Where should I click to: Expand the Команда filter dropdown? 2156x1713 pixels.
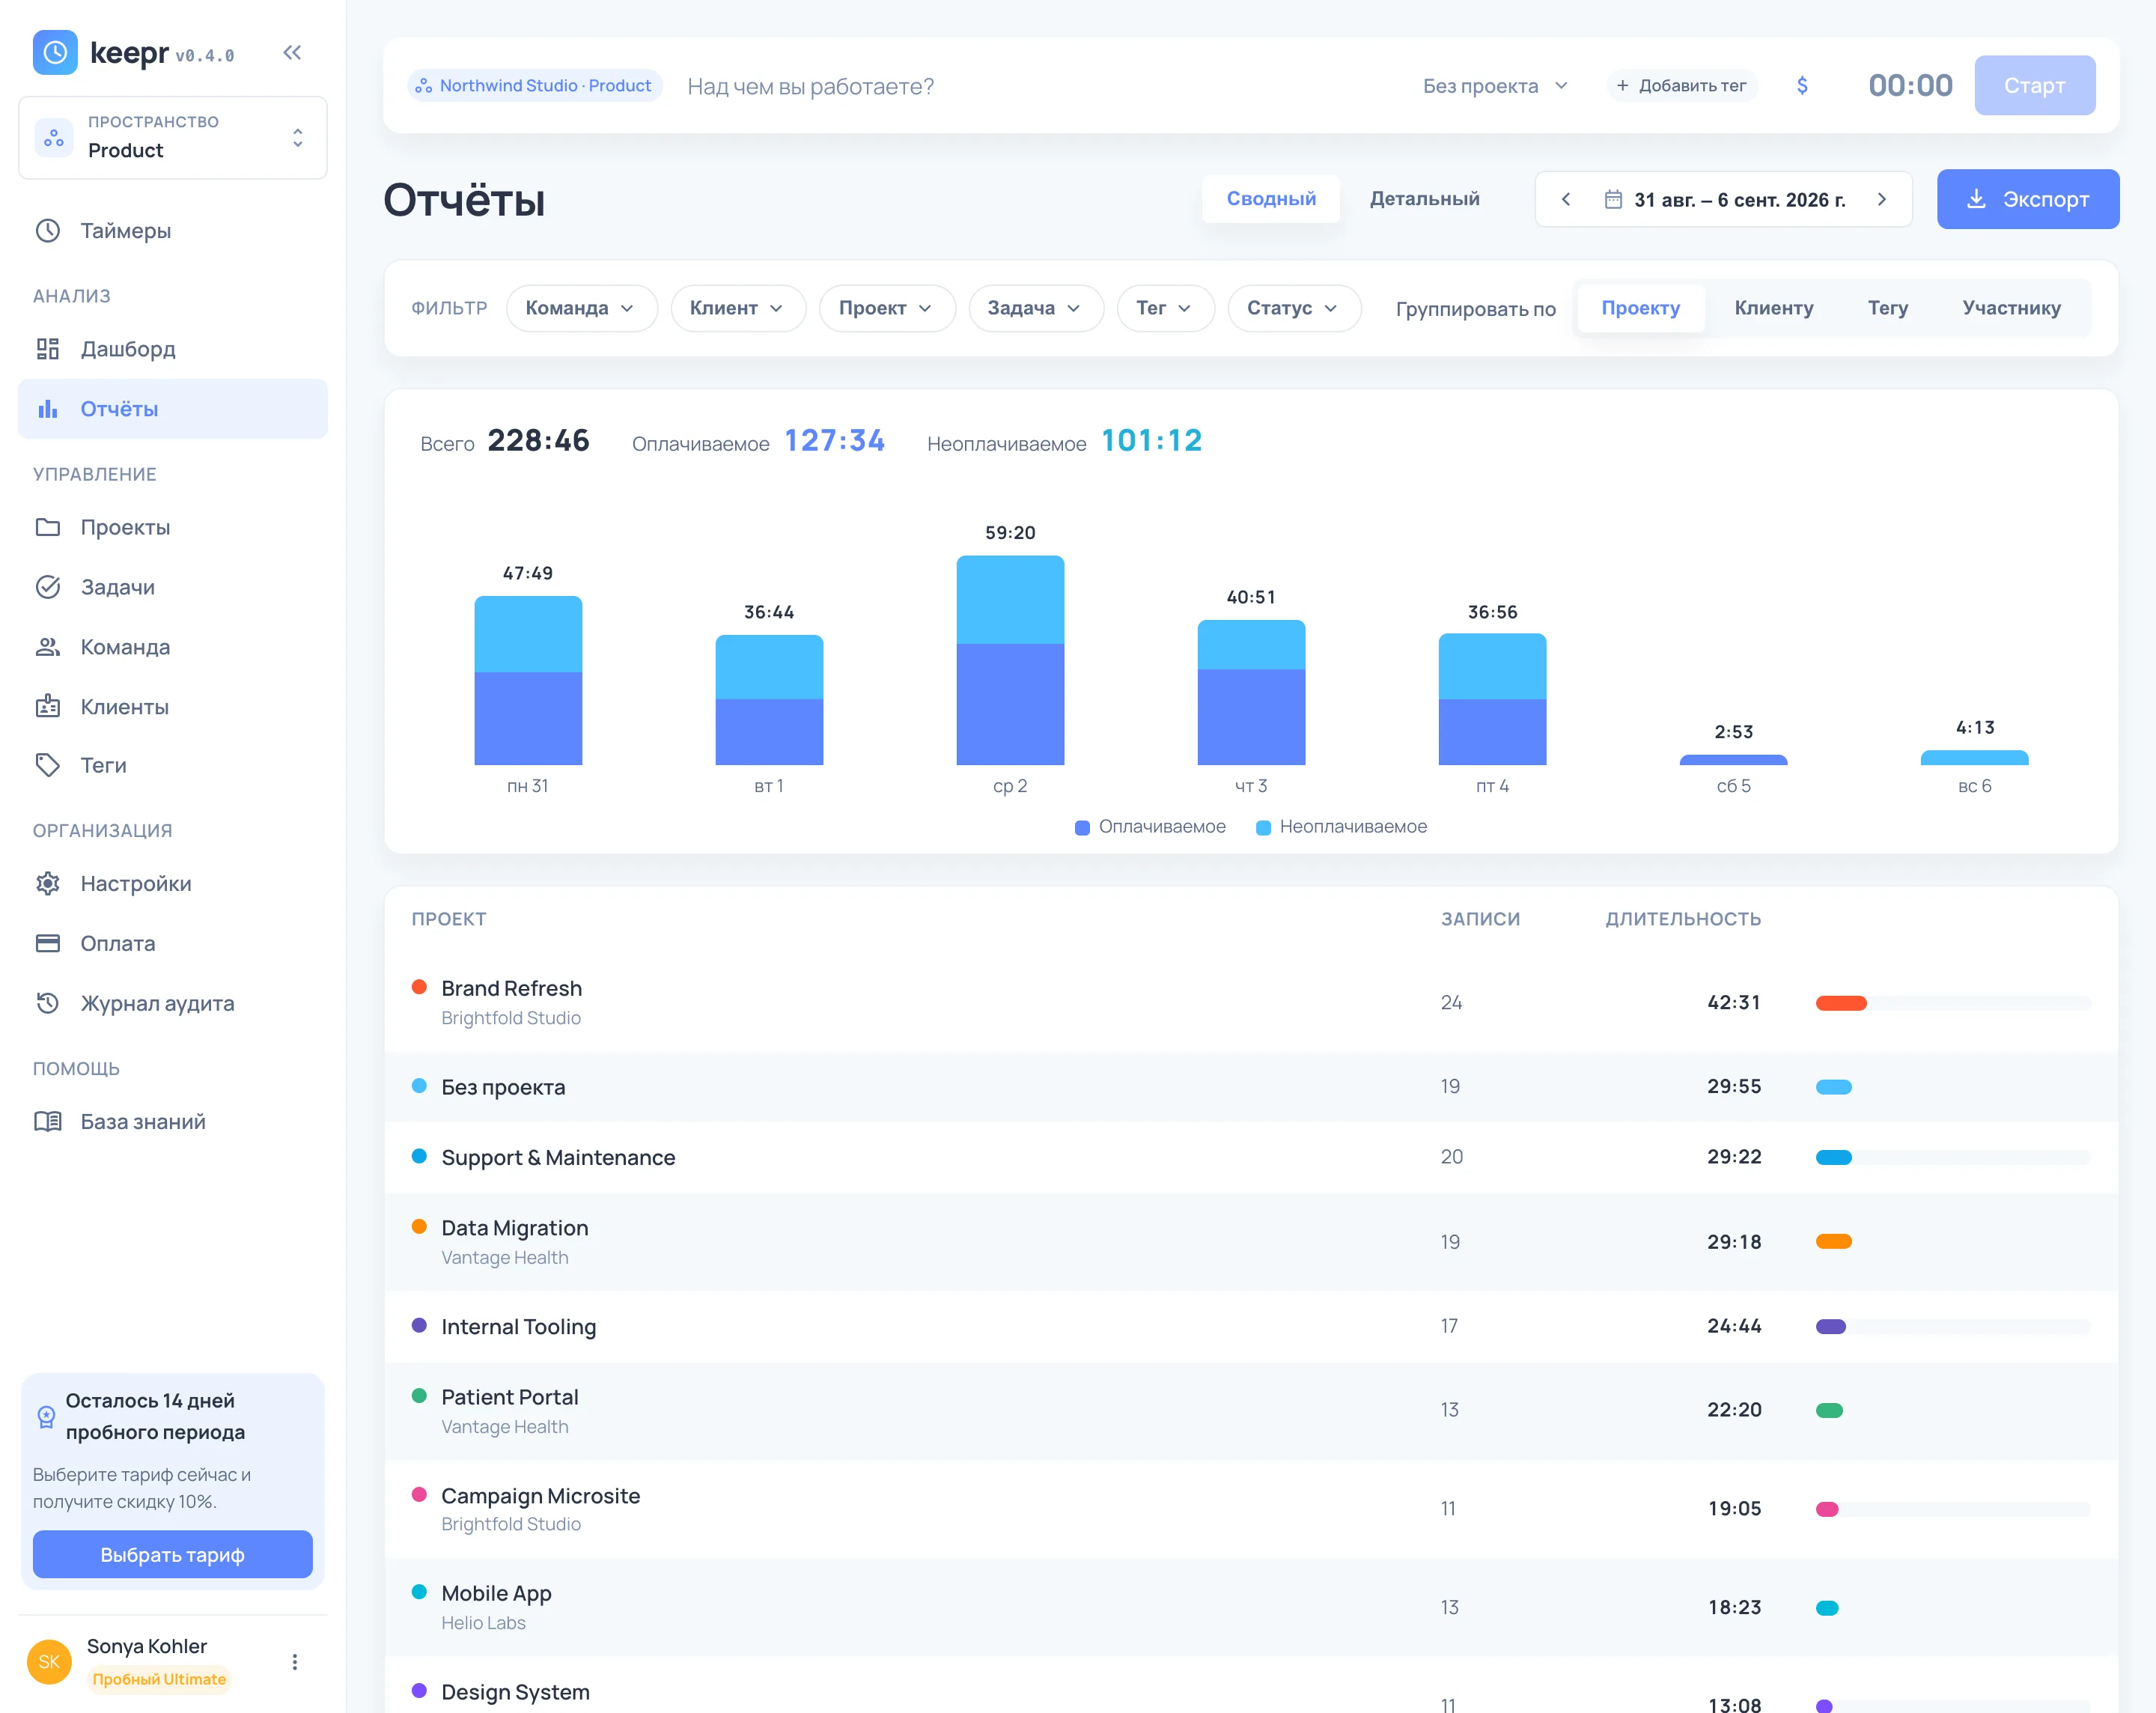[581, 308]
